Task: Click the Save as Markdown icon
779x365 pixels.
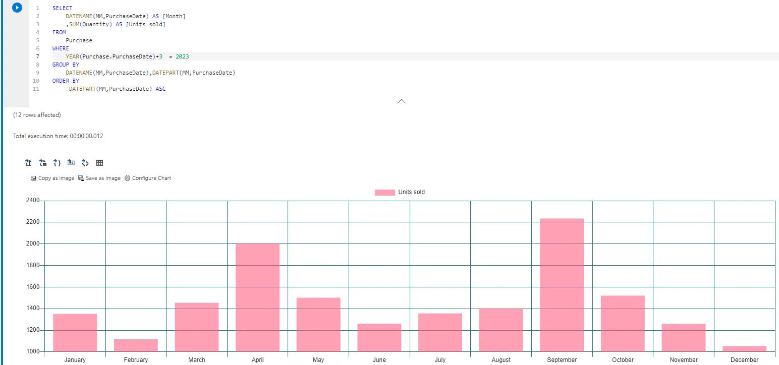Action: point(71,163)
